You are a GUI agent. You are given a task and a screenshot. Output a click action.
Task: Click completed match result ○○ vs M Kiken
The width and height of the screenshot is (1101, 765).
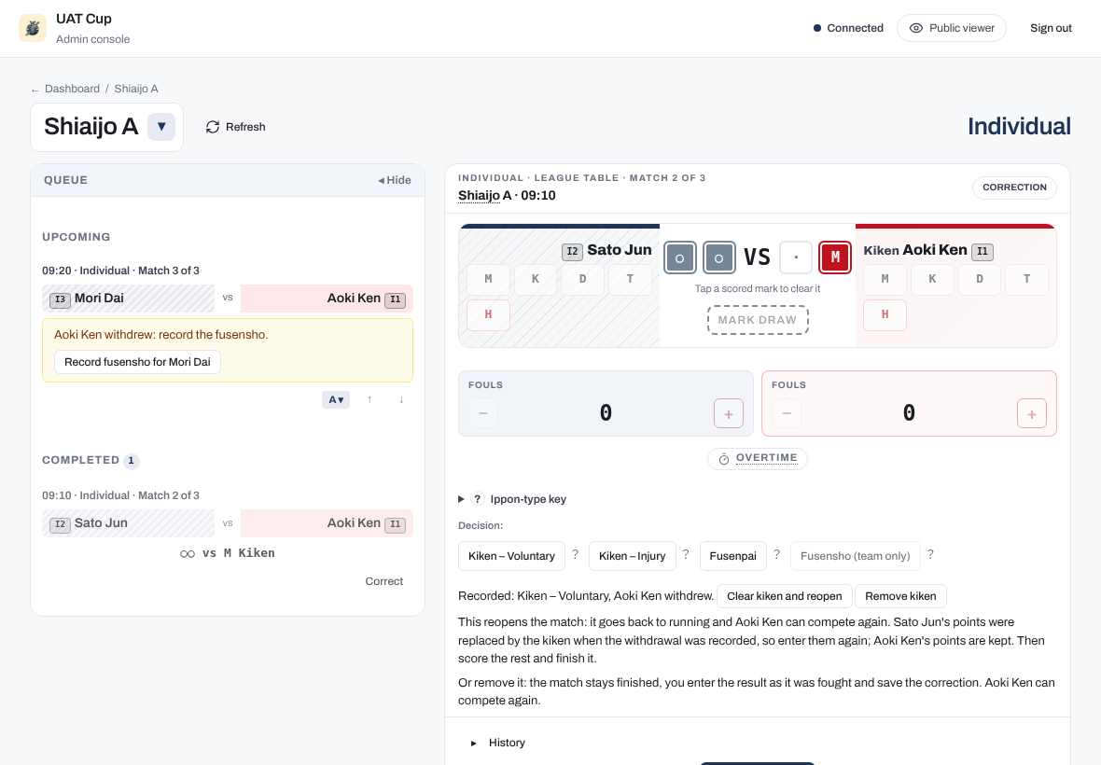[x=228, y=553]
